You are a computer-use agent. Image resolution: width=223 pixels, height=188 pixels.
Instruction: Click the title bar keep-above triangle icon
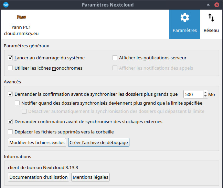point(208,5)
